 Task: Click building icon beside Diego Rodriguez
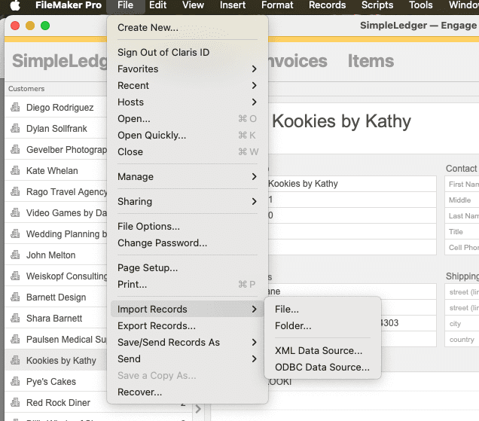[15, 107]
